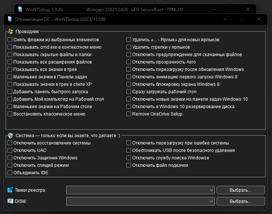Click uEFI SecureBoot text in background title
Viewport: 272px width, 214px height.
[x=147, y=10]
